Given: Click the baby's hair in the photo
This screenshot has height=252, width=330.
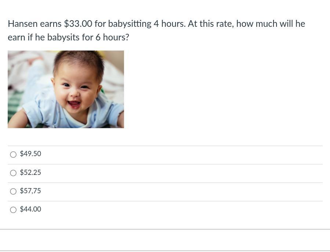Looking at the screenshot, I should click(x=79, y=60).
